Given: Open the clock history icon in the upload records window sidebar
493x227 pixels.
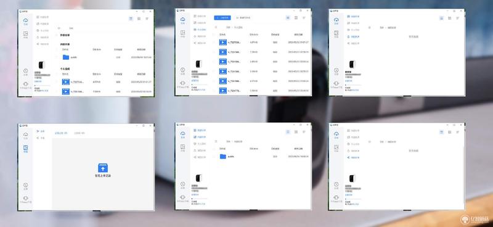Looking at the screenshot, I should (x=25, y=186).
